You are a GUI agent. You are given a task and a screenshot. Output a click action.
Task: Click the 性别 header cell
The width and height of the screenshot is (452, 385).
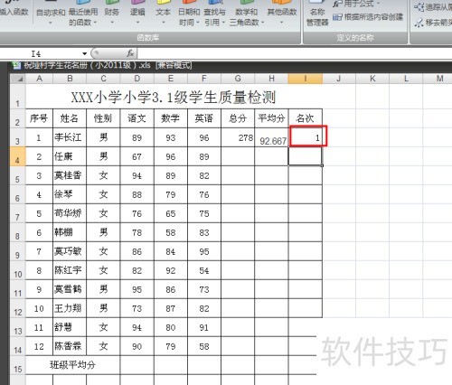pos(103,118)
